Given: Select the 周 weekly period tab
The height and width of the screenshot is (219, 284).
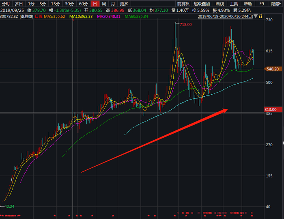Looking at the screenshot, I should (x=104, y=4).
